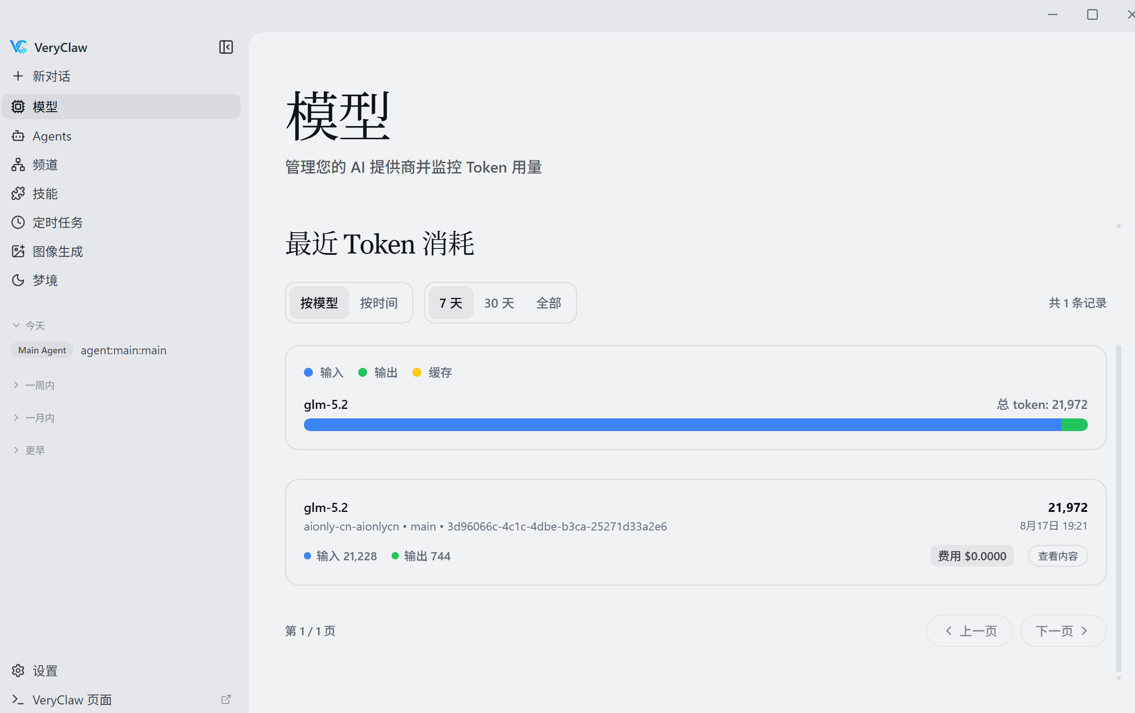Go to next page with 下一页
The image size is (1135, 713).
(x=1063, y=631)
